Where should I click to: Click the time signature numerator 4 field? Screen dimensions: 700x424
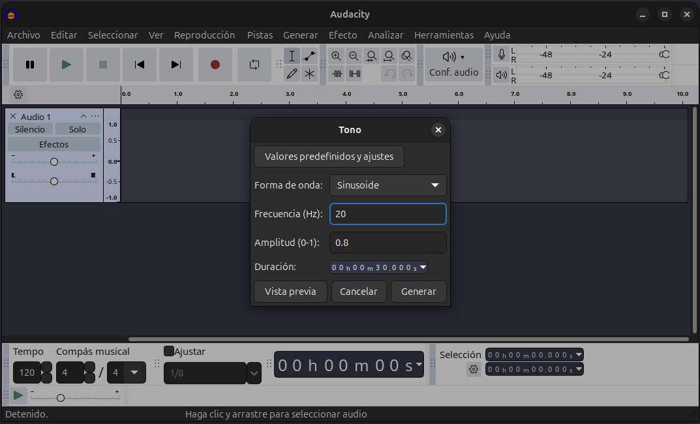tap(70, 372)
